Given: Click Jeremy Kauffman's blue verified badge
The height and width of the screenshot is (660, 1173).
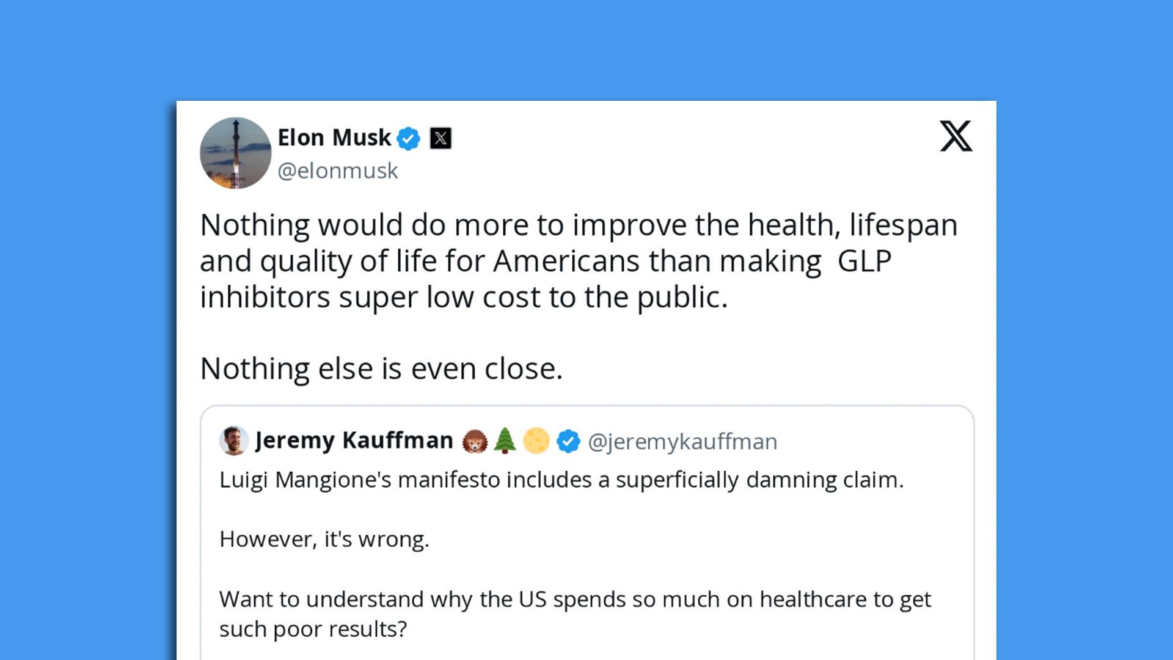Looking at the screenshot, I should [568, 440].
